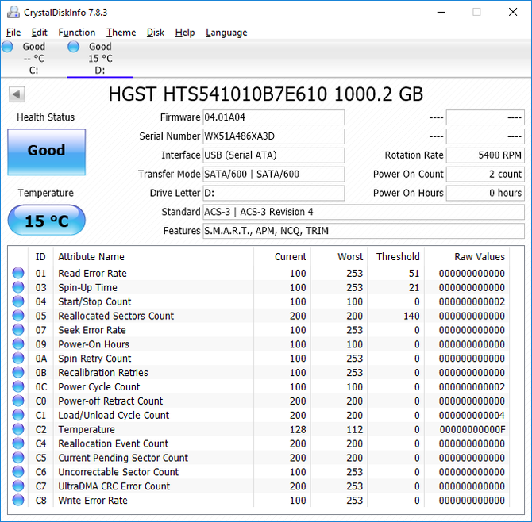The image size is (532, 522).
Task: Click the previous disk arrow button
Action: click(x=17, y=94)
